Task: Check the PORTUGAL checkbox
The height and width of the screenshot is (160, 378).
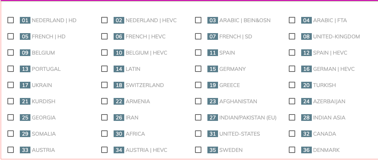Action: point(11,69)
